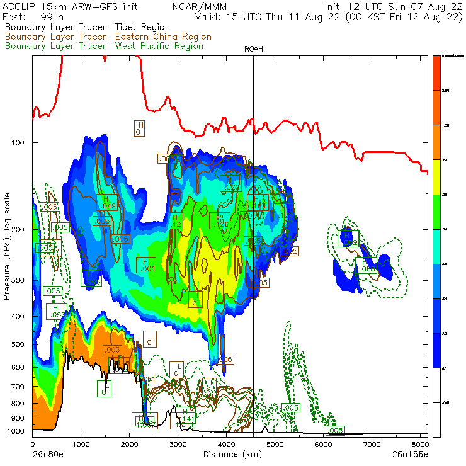This screenshot has width=466, height=466.
Task: Click the green 'H .12' contour label
Action: [x=174, y=221]
